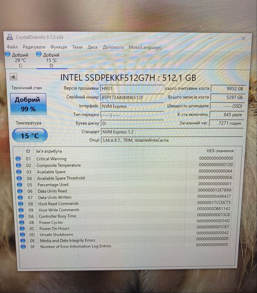Select the Percentage Used attribute name
This screenshot has height=293, width=257.
coord(53,185)
